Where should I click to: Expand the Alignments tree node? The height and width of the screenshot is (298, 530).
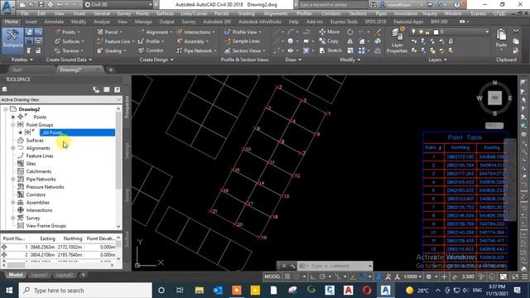pyautogui.click(x=13, y=148)
